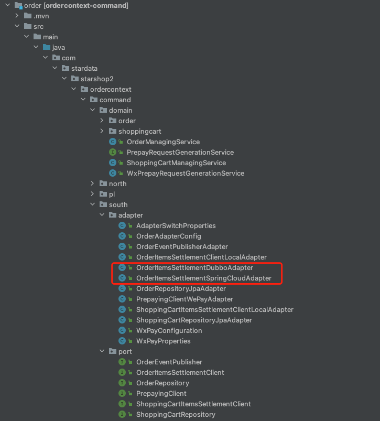Click the south package folder icon
Image resolution: width=380 pixels, height=421 pixels.
click(x=103, y=204)
